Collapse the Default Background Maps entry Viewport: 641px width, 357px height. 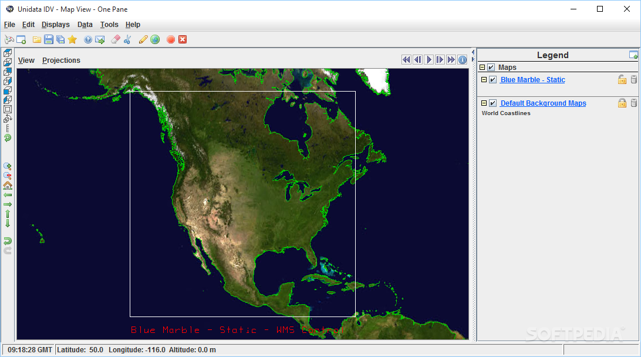pyautogui.click(x=484, y=103)
